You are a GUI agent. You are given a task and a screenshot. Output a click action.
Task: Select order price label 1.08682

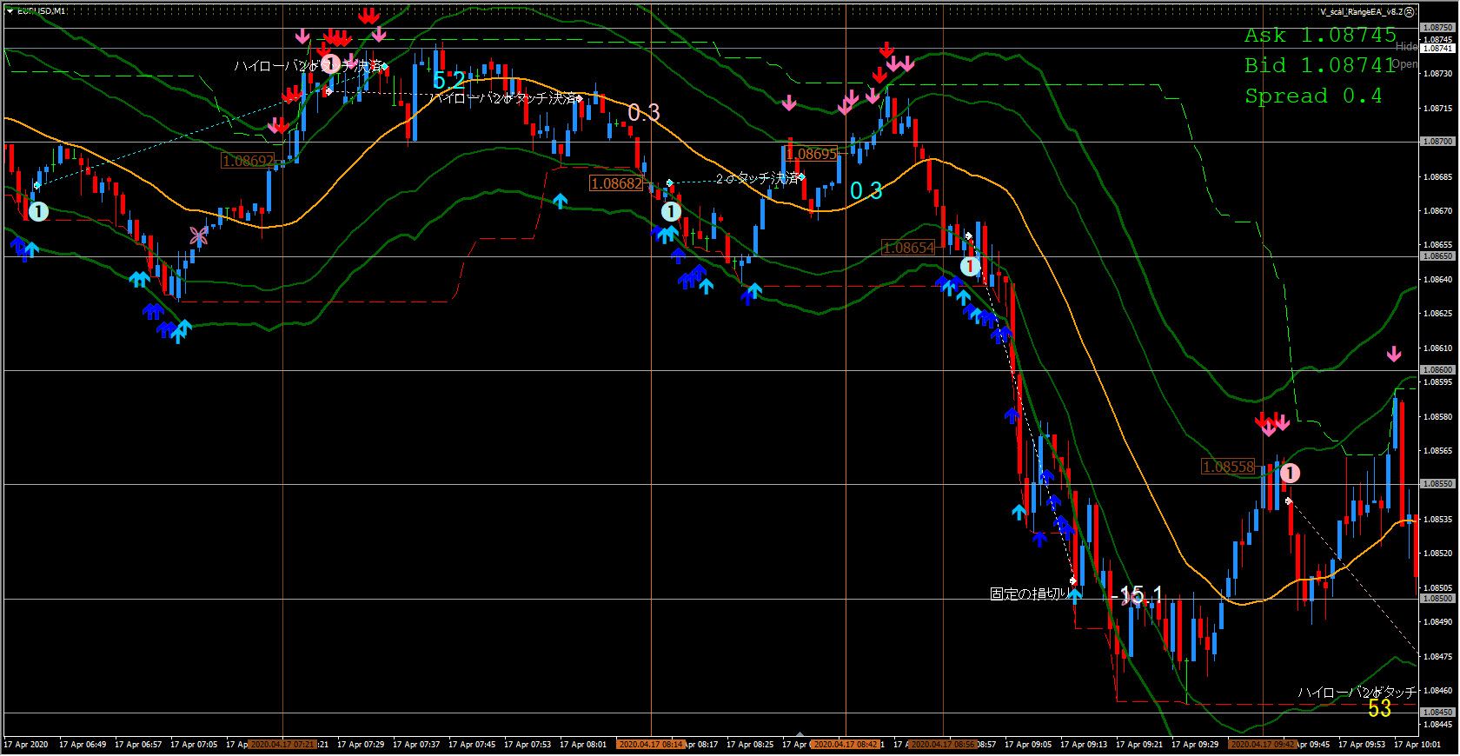tap(616, 183)
